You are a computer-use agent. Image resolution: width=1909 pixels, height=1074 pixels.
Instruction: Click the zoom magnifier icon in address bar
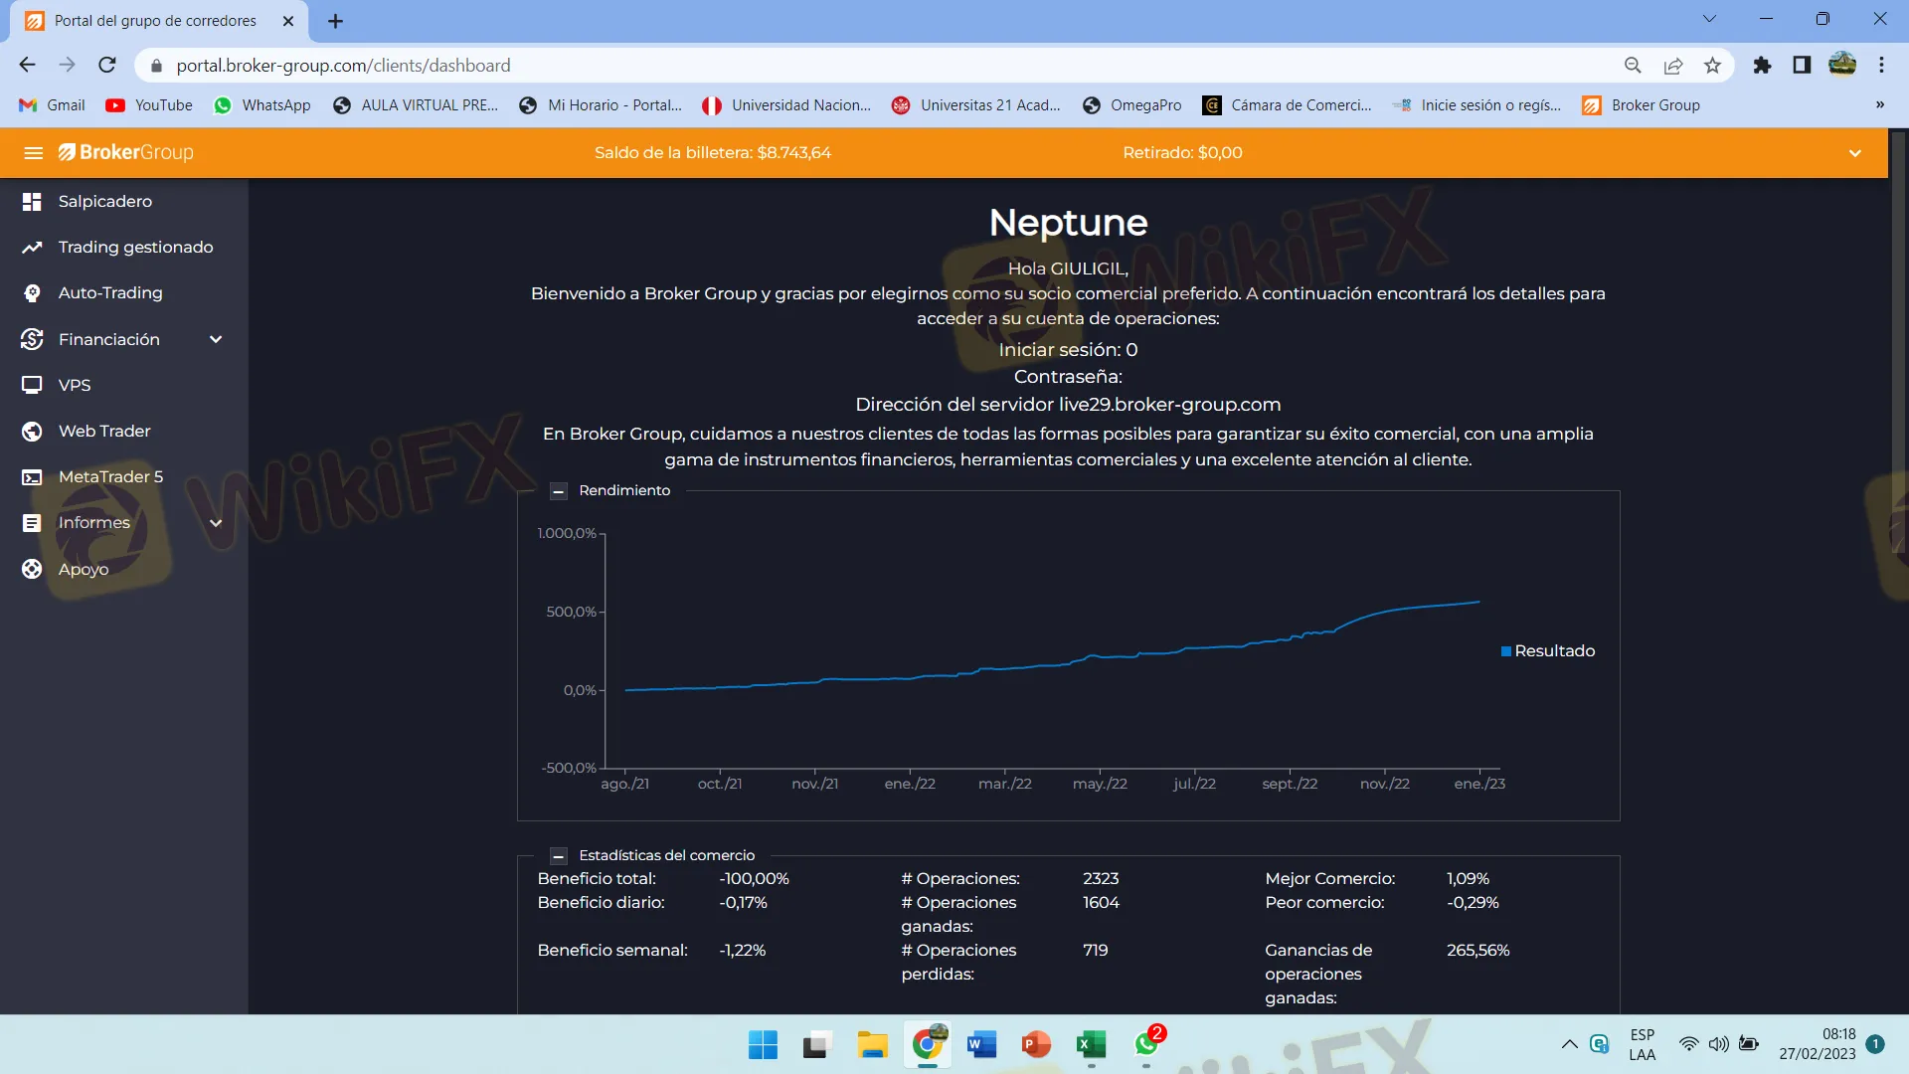(1633, 66)
